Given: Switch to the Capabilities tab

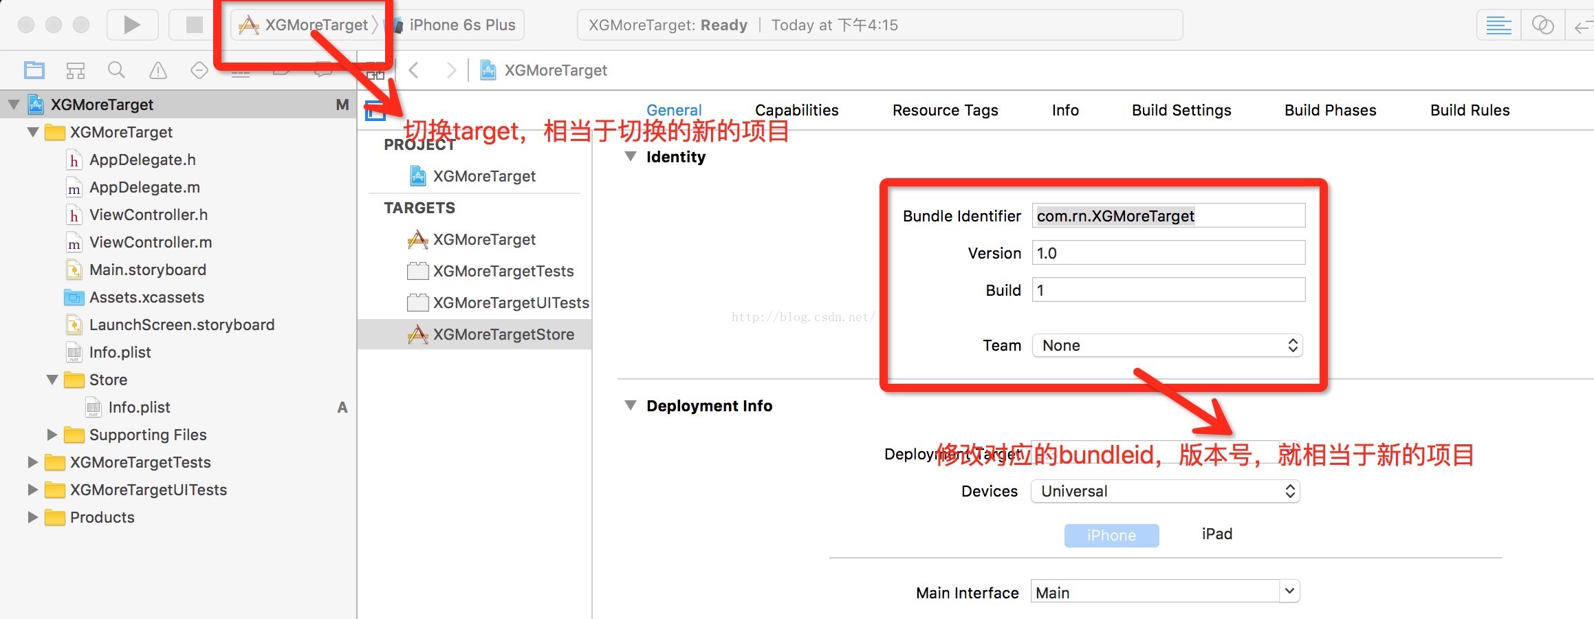Looking at the screenshot, I should tap(796, 110).
